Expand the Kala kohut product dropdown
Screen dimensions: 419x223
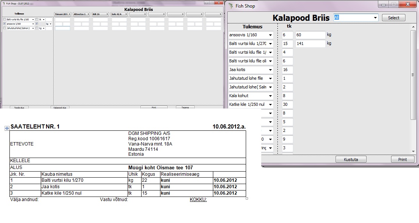coord(270,96)
